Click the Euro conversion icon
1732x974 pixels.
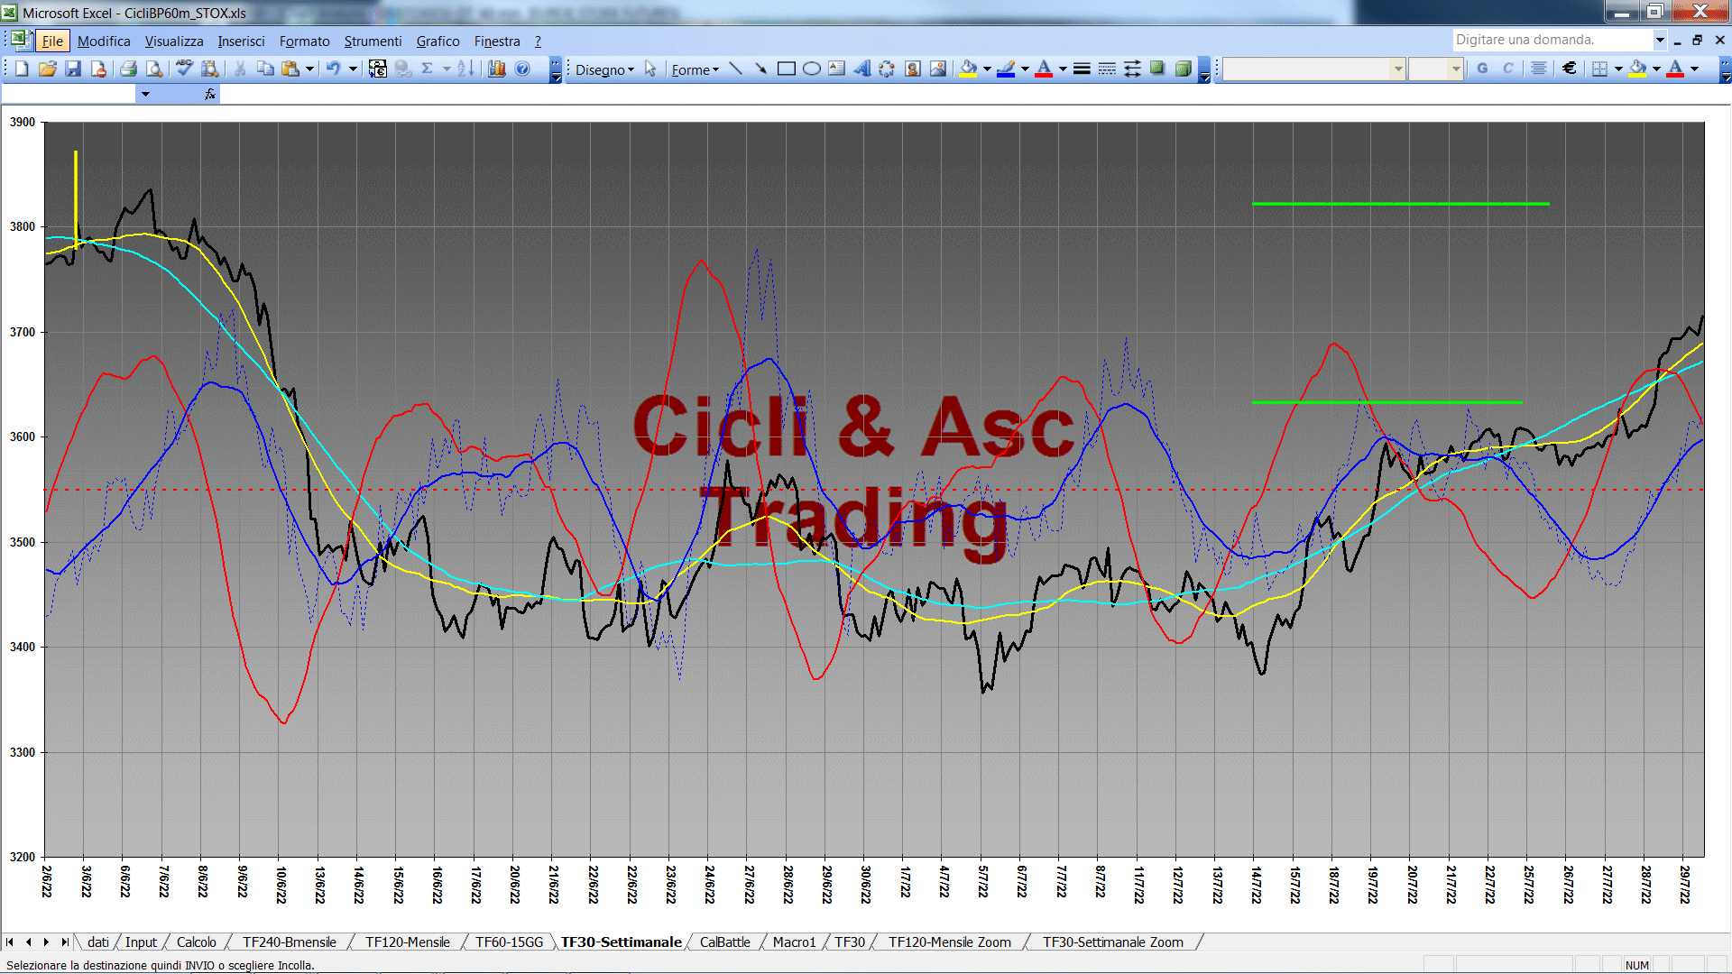378,69
